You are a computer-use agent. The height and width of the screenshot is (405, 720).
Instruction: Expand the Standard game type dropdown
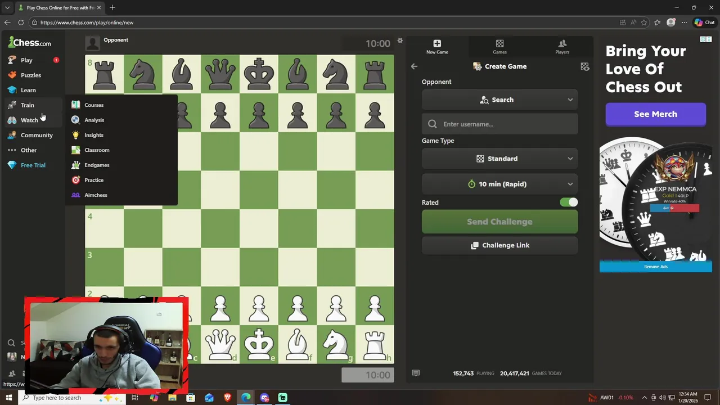coord(499,159)
